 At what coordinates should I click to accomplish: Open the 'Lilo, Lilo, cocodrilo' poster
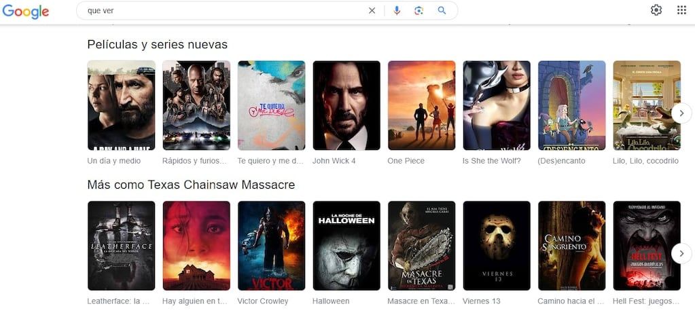click(647, 105)
